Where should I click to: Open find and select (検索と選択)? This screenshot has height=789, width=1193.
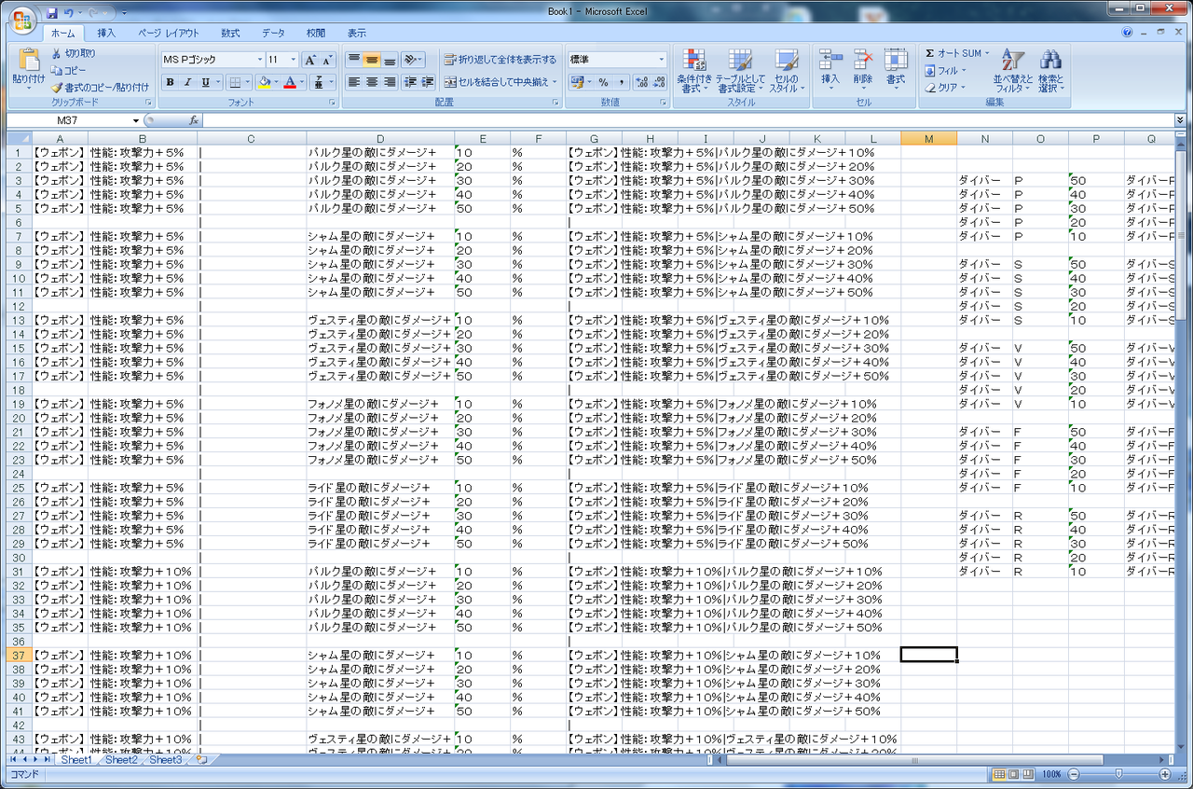(1051, 70)
